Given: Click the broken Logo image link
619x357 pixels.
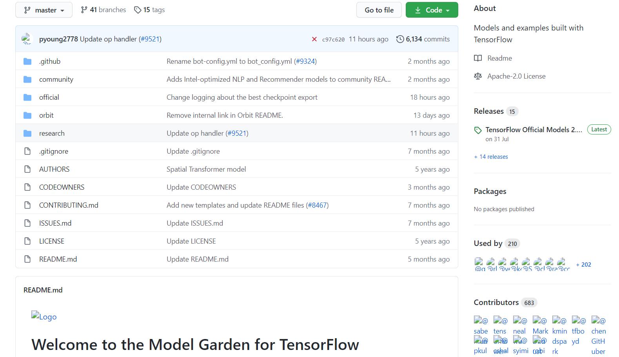Looking at the screenshot, I should click(x=44, y=316).
